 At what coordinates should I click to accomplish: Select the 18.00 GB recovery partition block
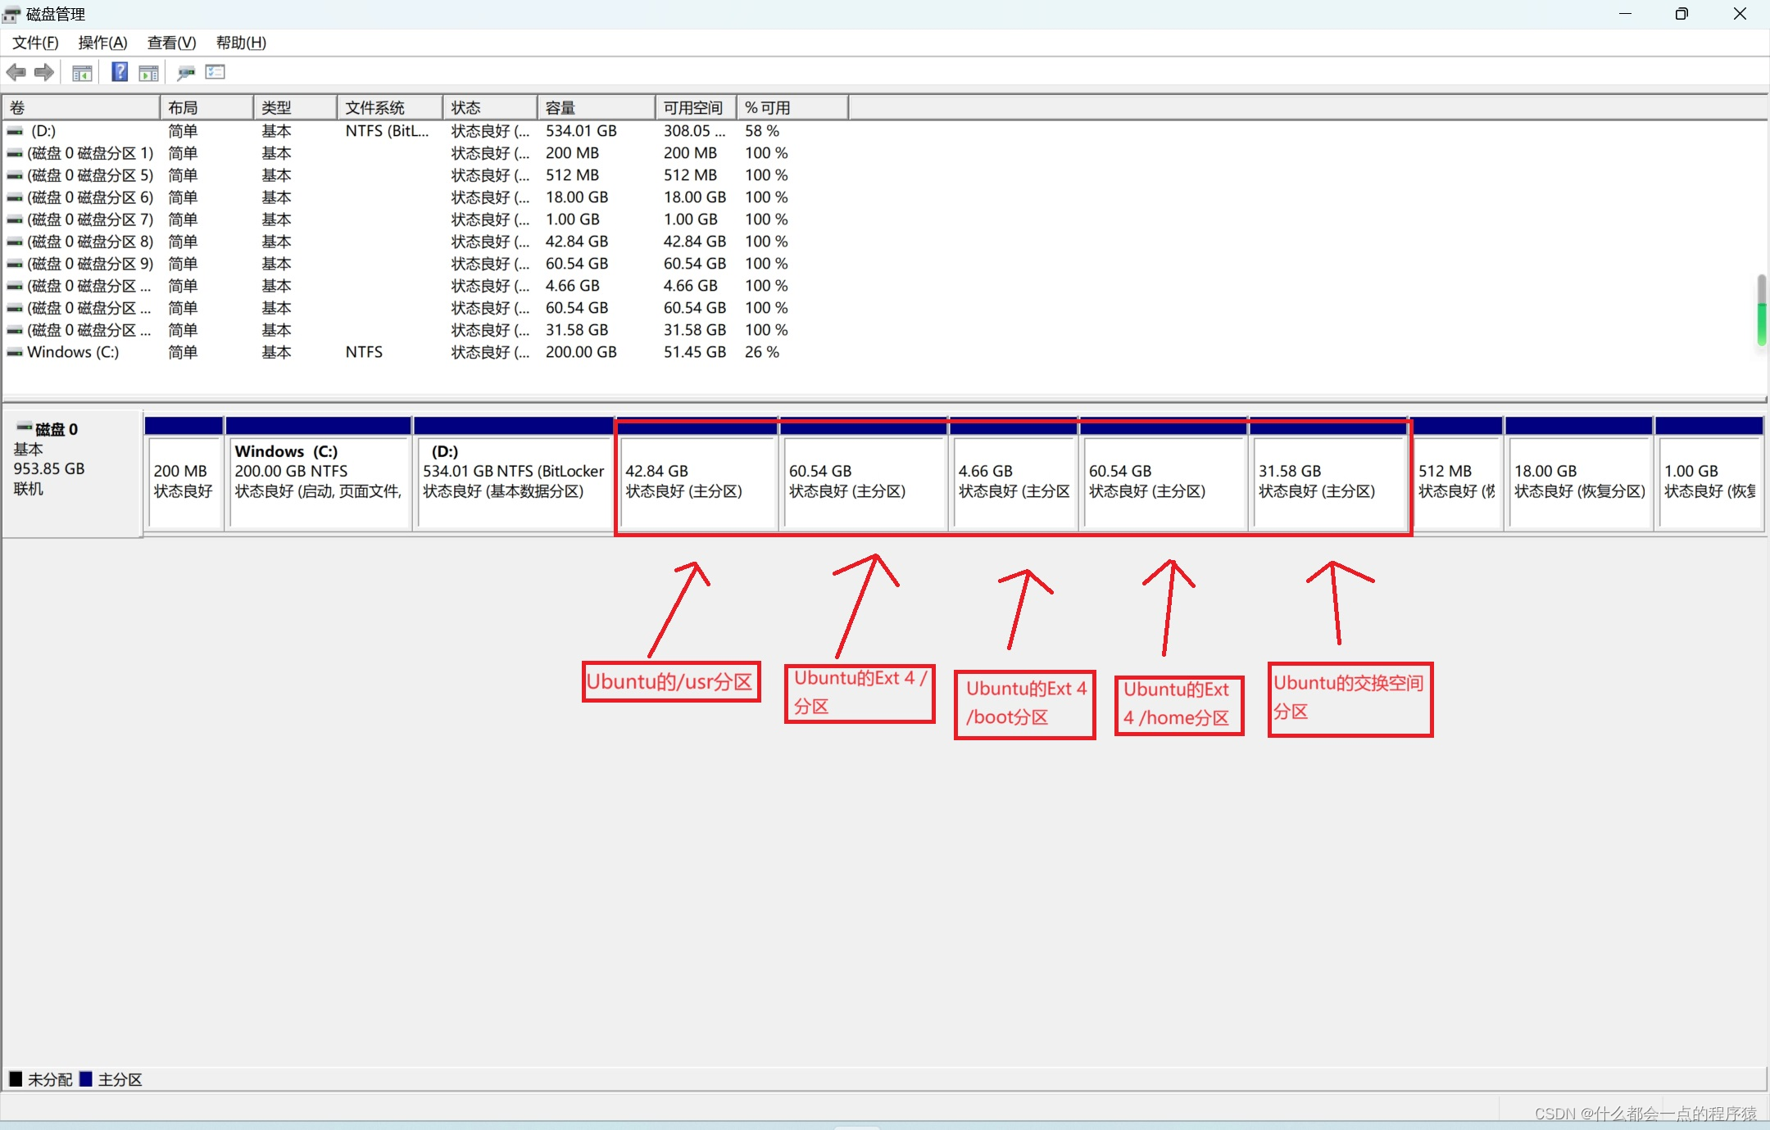(x=1578, y=483)
